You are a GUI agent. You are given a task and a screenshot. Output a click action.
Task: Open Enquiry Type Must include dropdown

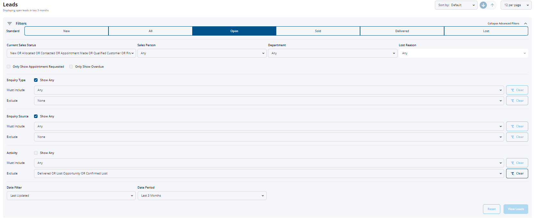pyautogui.click(x=269, y=90)
